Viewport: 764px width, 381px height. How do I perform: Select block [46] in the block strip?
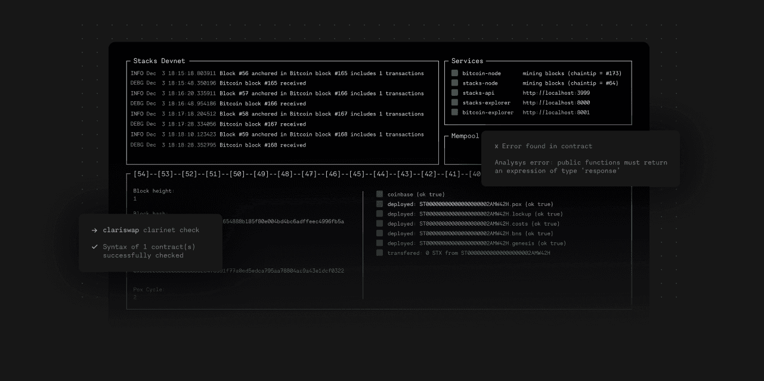pyautogui.click(x=333, y=174)
